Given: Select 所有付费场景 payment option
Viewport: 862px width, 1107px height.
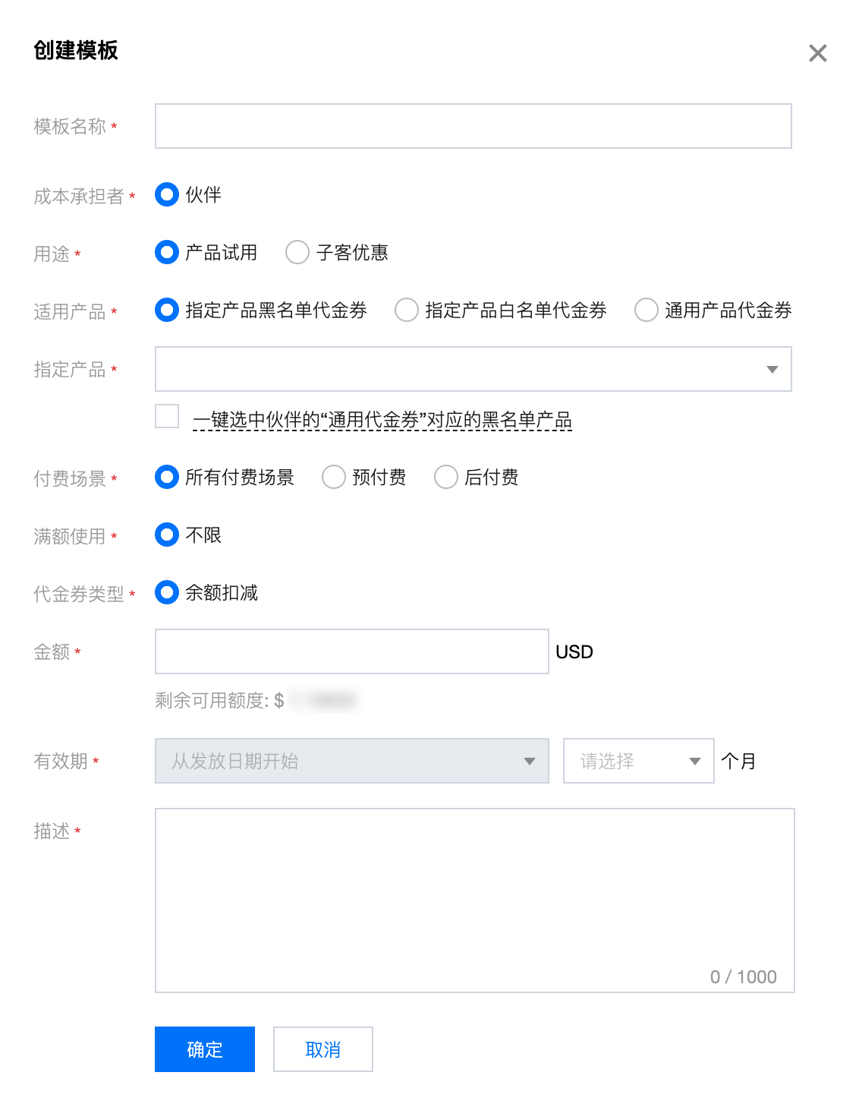Looking at the screenshot, I should 167,477.
